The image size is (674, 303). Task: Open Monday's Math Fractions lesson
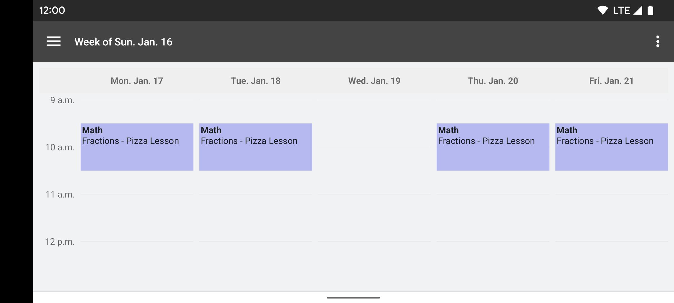(137, 147)
